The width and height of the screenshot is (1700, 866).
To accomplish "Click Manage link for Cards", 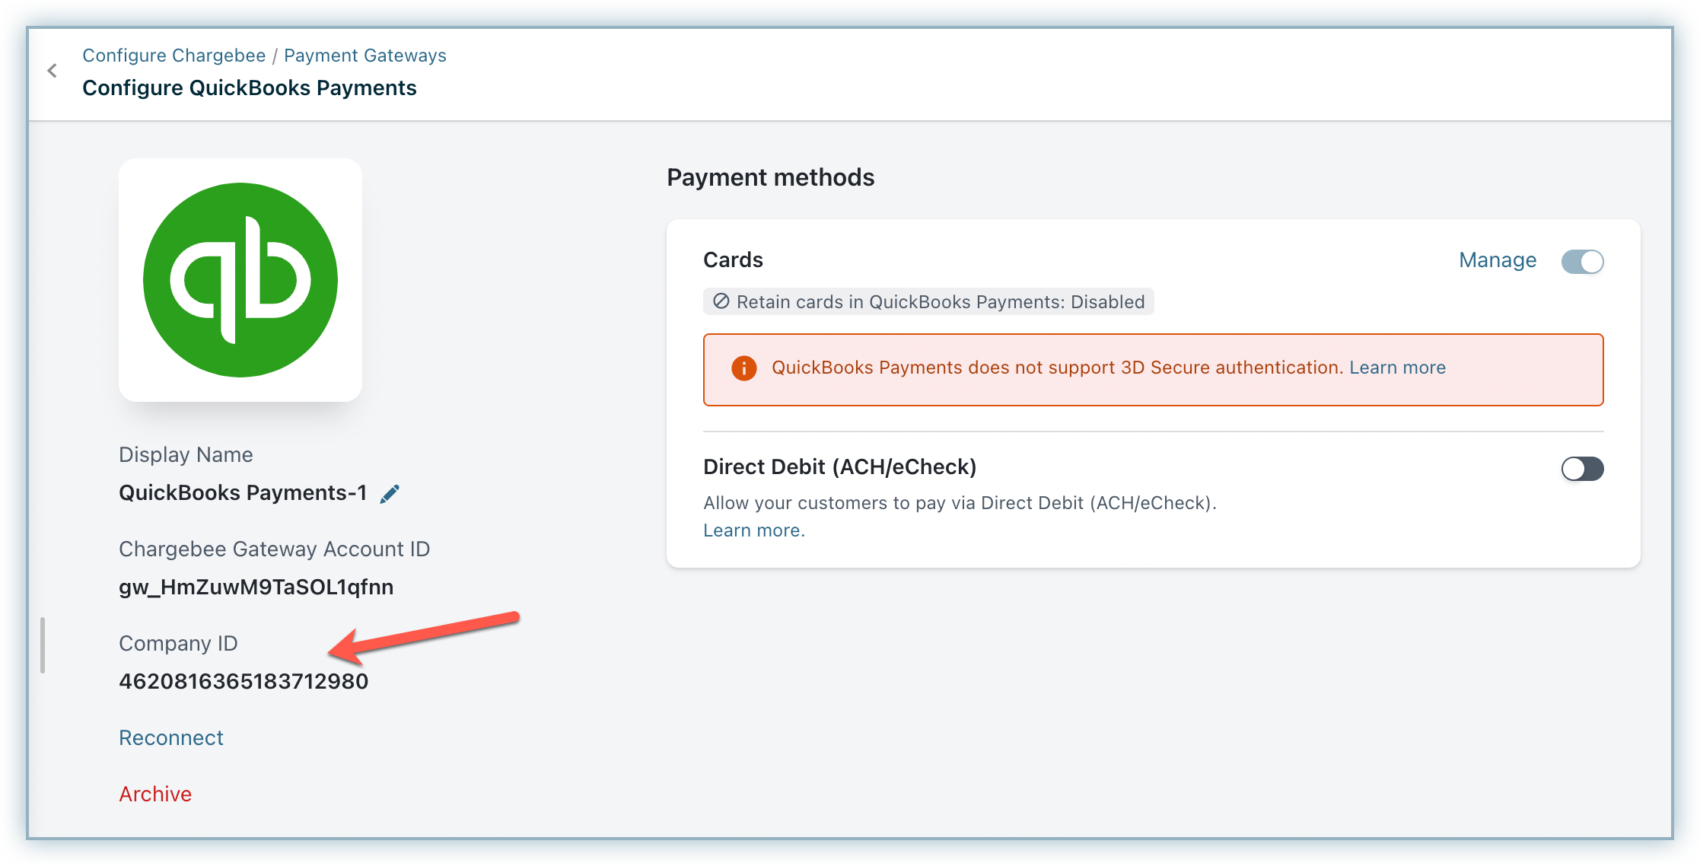I will click(x=1497, y=260).
